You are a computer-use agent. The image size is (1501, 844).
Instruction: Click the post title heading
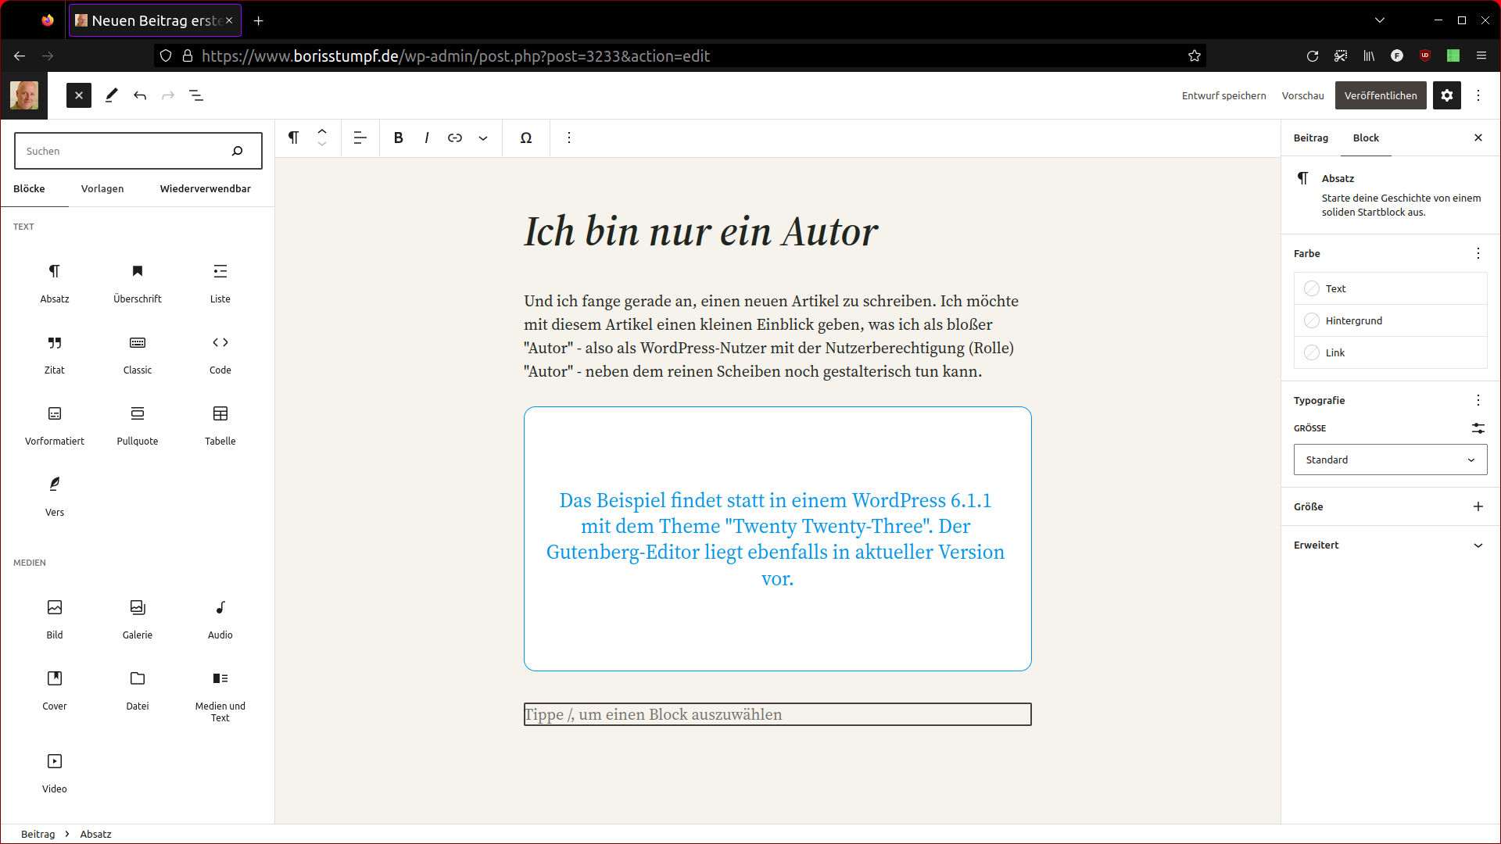click(700, 231)
